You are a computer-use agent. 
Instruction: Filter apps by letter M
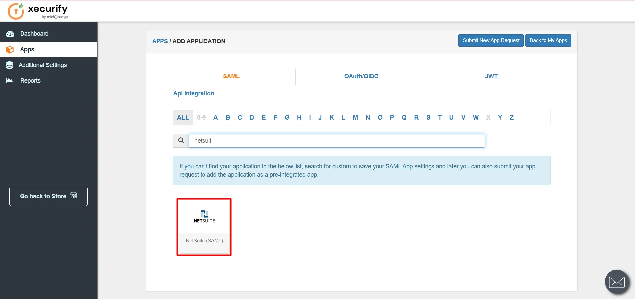click(355, 117)
